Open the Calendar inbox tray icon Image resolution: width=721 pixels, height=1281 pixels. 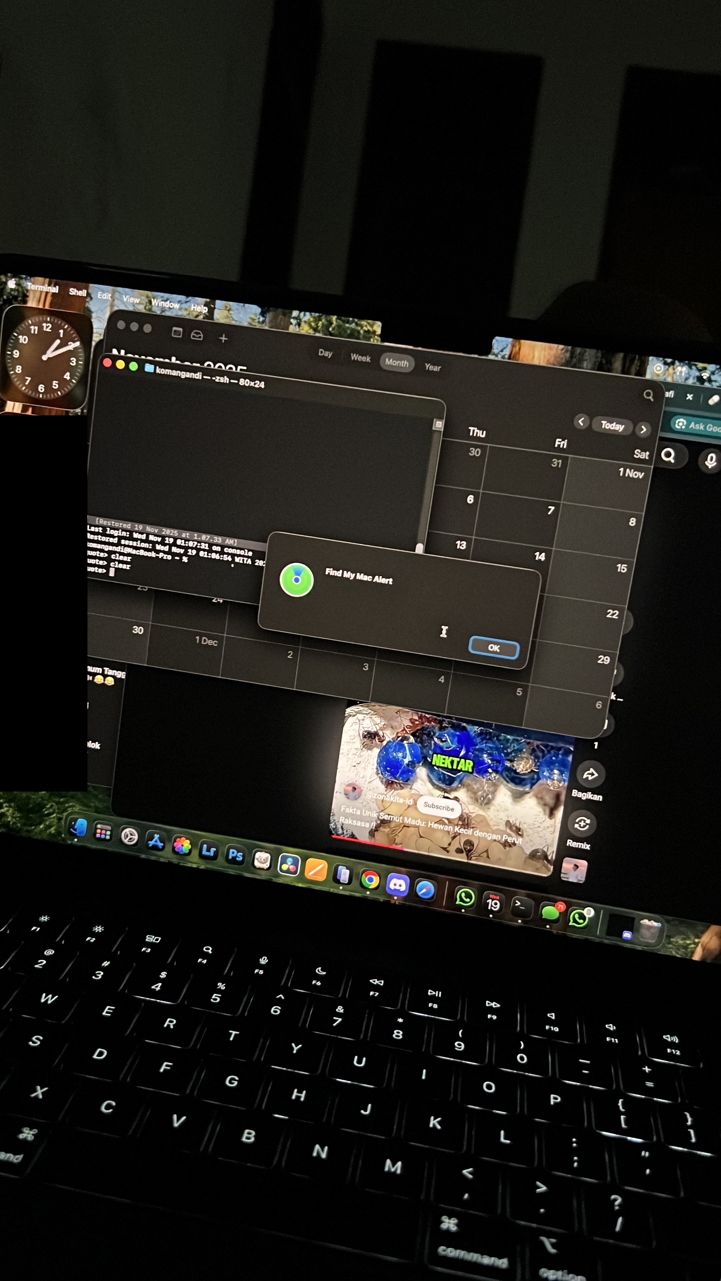pyautogui.click(x=197, y=335)
